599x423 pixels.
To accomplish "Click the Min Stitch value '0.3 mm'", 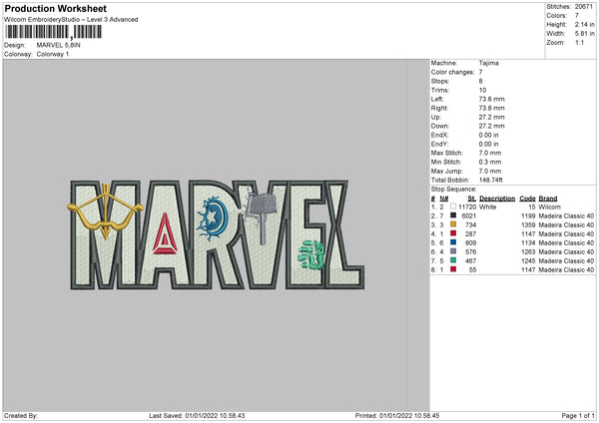I will (x=490, y=162).
